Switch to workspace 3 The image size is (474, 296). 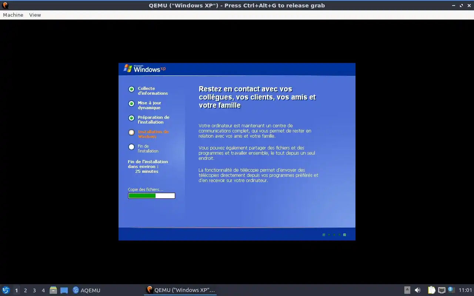pyautogui.click(x=34, y=290)
